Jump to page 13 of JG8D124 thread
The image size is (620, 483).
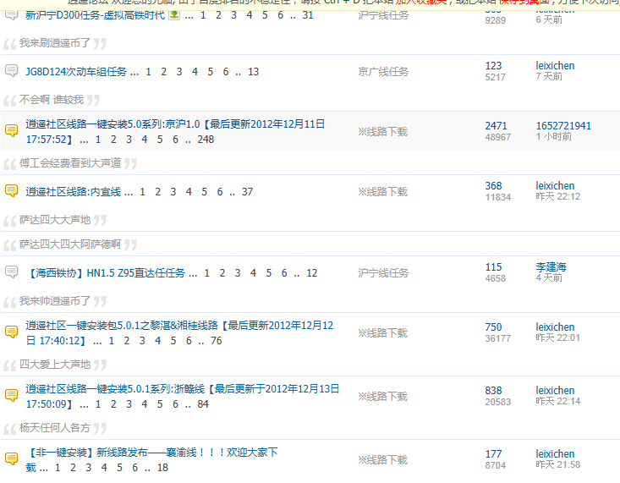[253, 72]
